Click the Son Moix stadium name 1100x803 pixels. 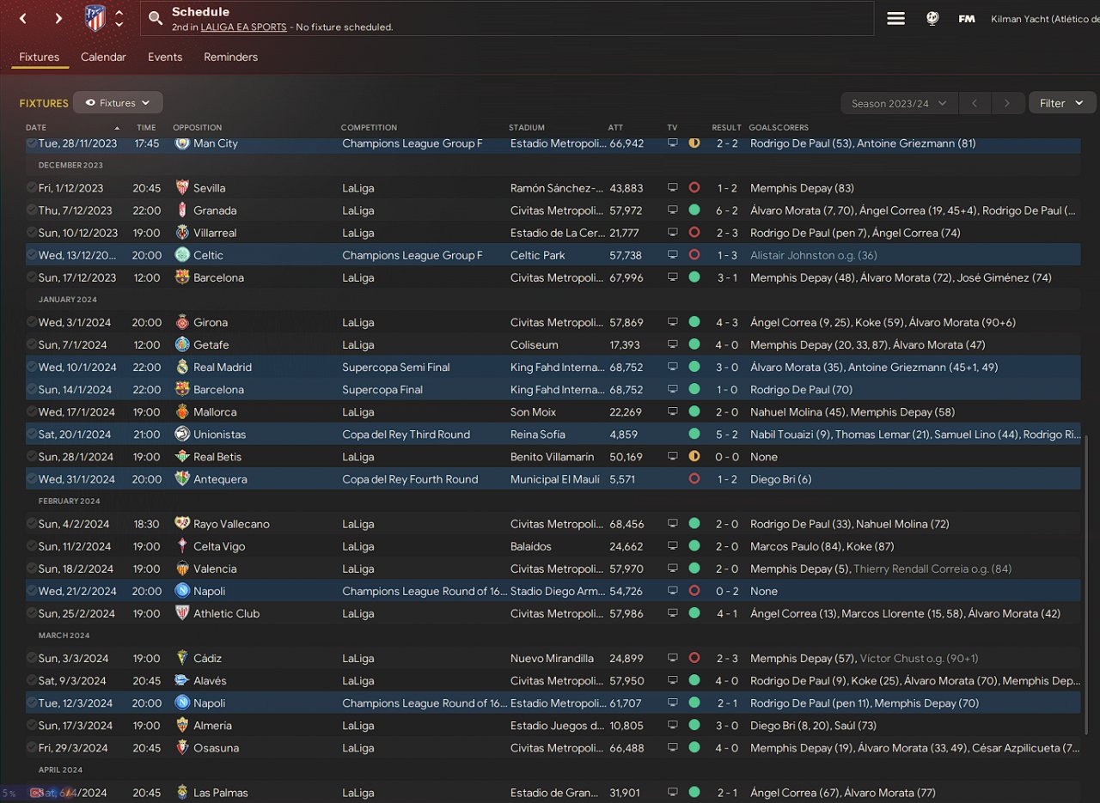[534, 412]
